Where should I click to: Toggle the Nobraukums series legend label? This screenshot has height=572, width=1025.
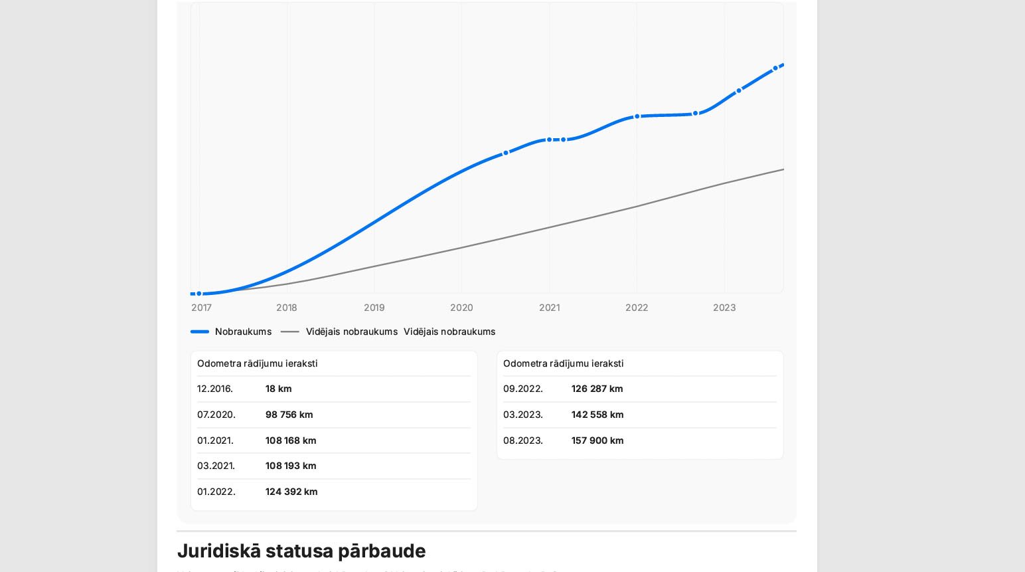click(x=243, y=332)
